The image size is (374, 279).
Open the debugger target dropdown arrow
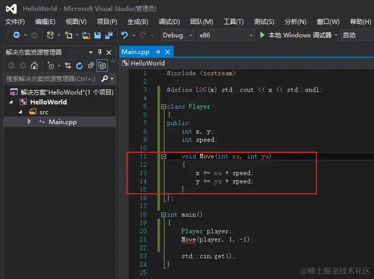336,35
